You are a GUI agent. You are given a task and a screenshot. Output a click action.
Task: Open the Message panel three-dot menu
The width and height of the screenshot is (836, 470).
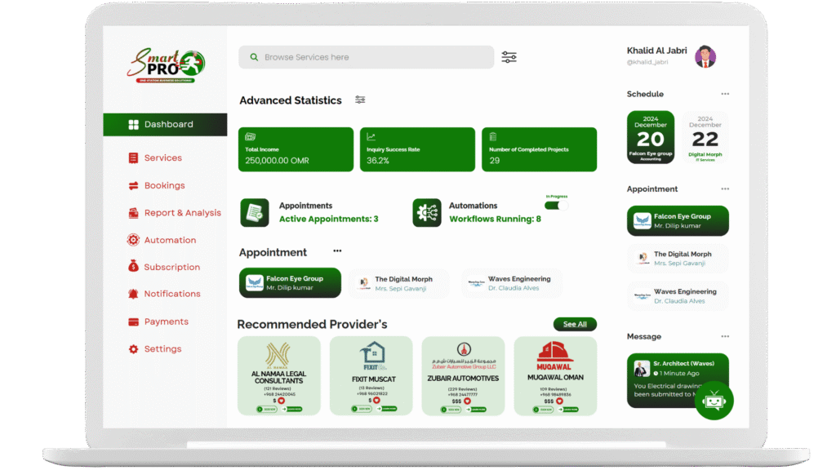click(724, 336)
